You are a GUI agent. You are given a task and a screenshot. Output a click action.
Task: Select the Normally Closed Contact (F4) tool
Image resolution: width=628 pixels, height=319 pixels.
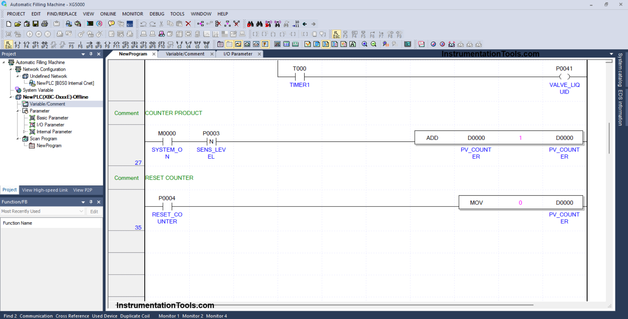click(26, 44)
